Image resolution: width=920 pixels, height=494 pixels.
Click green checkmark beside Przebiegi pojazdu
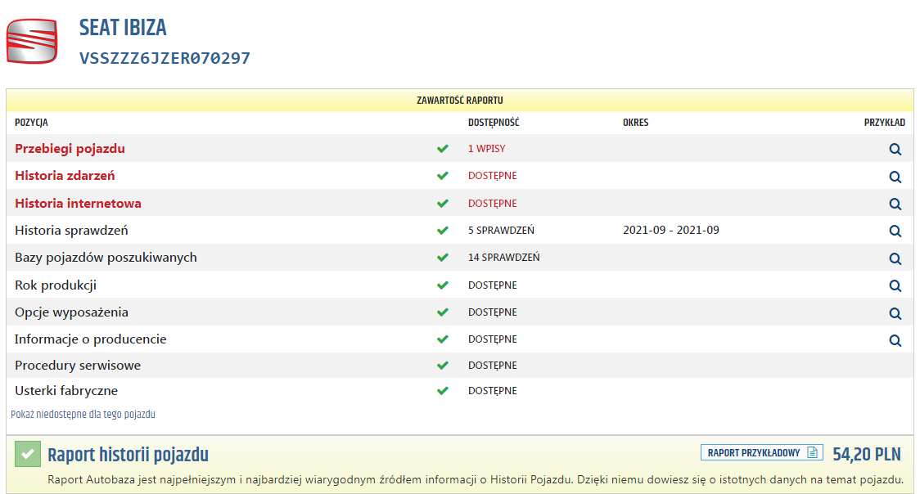[x=443, y=149]
